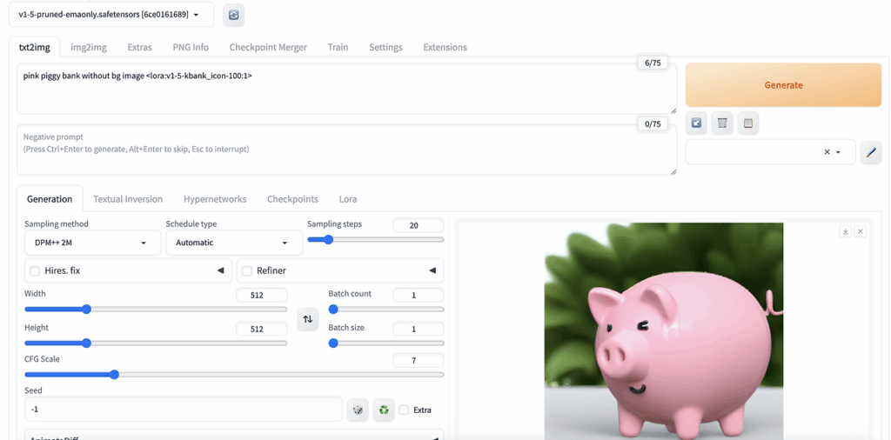Image resolution: width=891 pixels, height=440 pixels.
Task: Switch to the img2img tab
Action: [x=88, y=47]
